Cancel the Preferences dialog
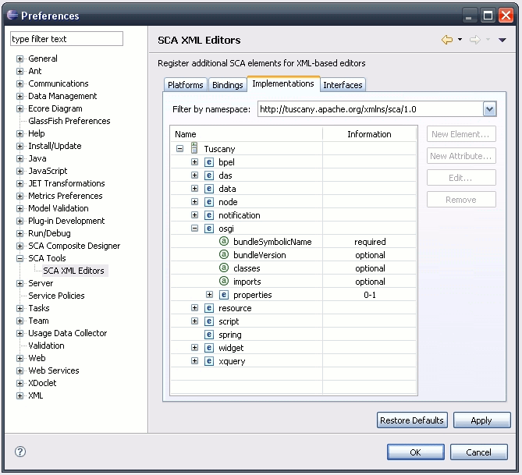Image resolution: width=522 pixels, height=475 pixels. (479, 452)
